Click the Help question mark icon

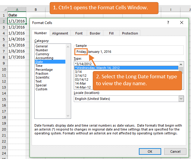coord(168,22)
